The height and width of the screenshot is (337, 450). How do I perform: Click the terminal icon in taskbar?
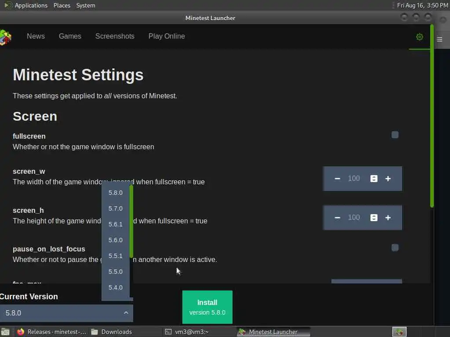(168, 332)
